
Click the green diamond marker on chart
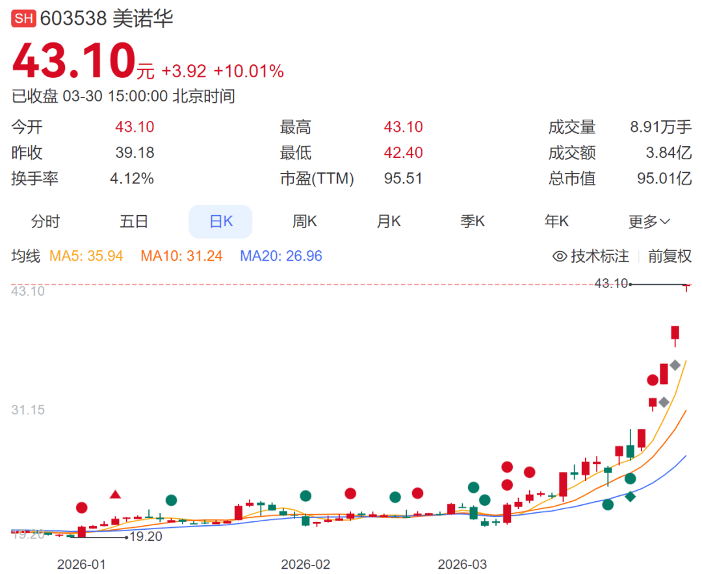630,497
